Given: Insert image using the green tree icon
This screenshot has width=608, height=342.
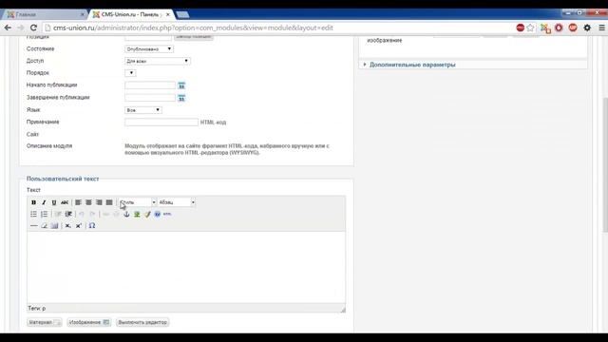Looking at the screenshot, I should 137,214.
